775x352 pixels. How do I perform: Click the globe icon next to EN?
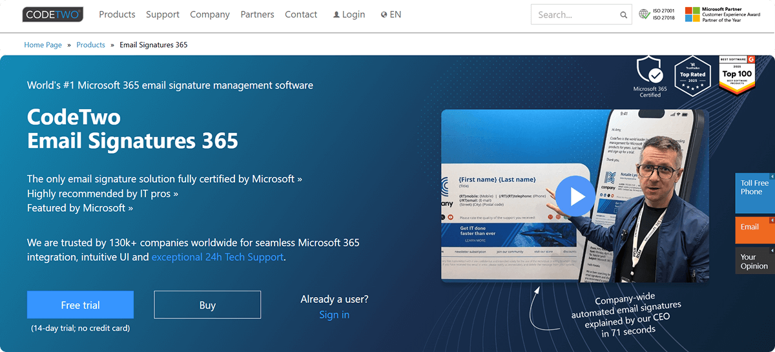point(384,14)
